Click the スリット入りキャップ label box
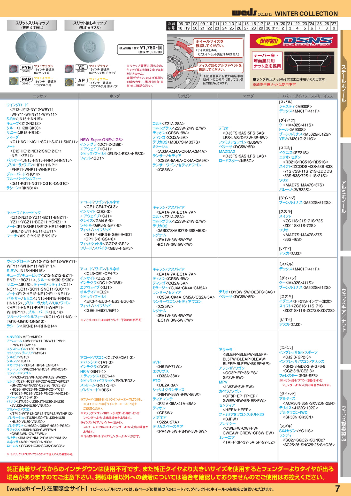 coord(32,25)
